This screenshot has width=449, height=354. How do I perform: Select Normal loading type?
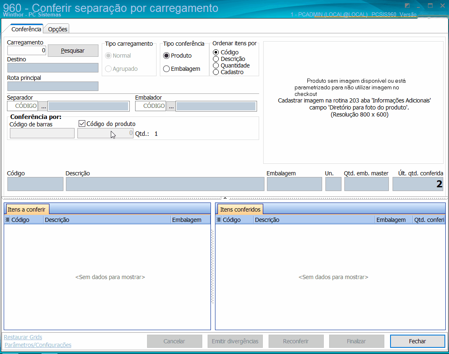click(108, 56)
